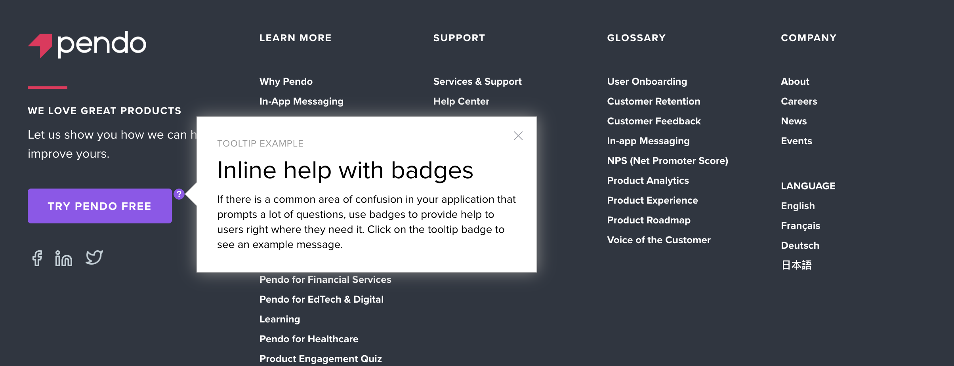Click the purple question mark badge
Screen dimensions: 954x366
[x=179, y=194]
